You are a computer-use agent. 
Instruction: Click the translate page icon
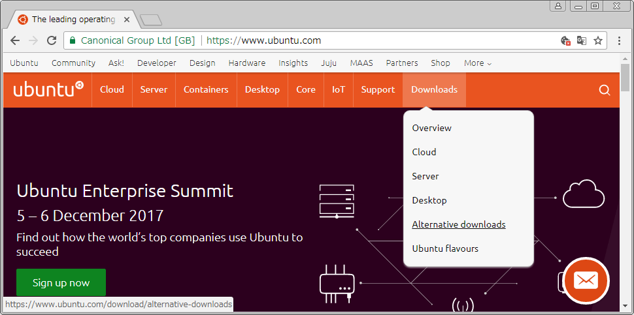tap(582, 40)
